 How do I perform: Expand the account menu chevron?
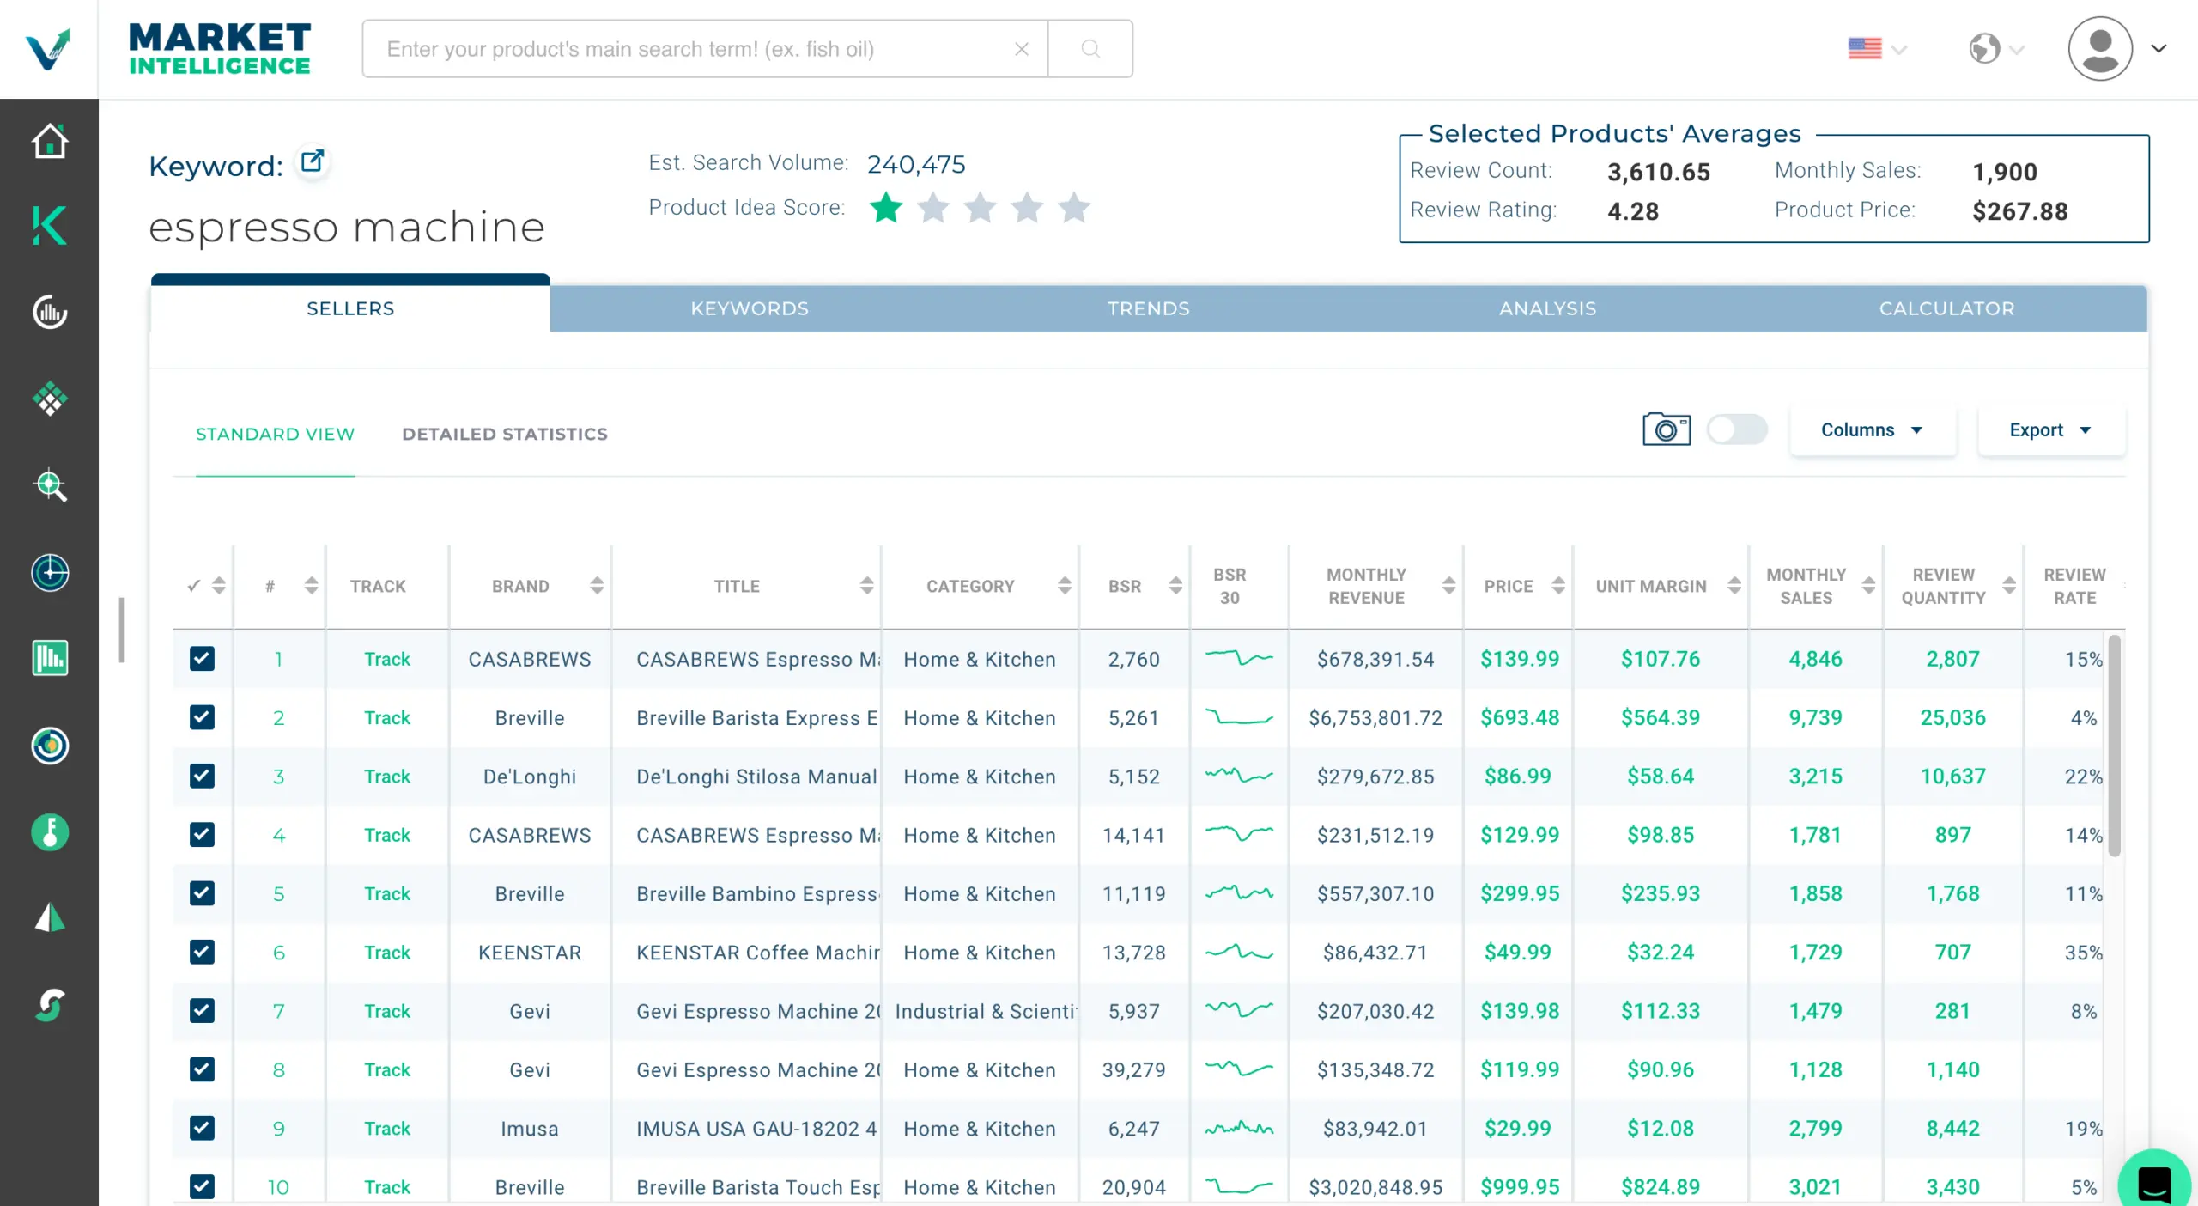pos(2159,49)
